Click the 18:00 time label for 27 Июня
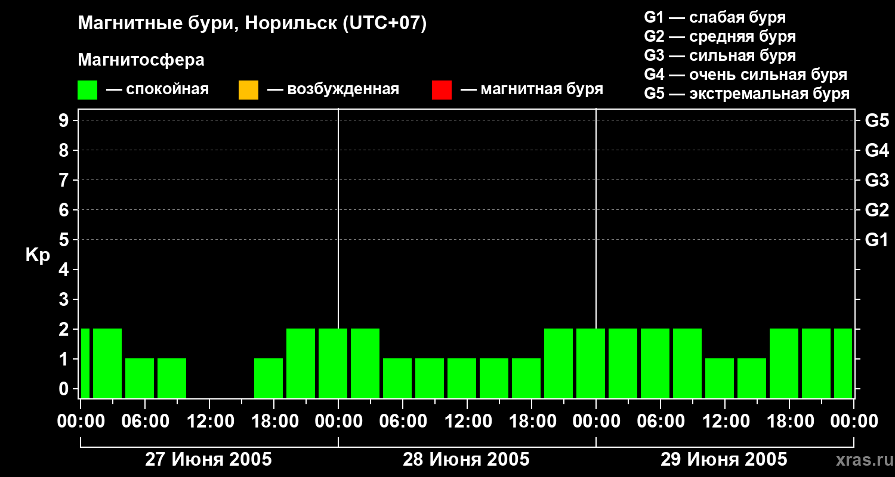Viewport: 895px width, 477px height. (274, 422)
